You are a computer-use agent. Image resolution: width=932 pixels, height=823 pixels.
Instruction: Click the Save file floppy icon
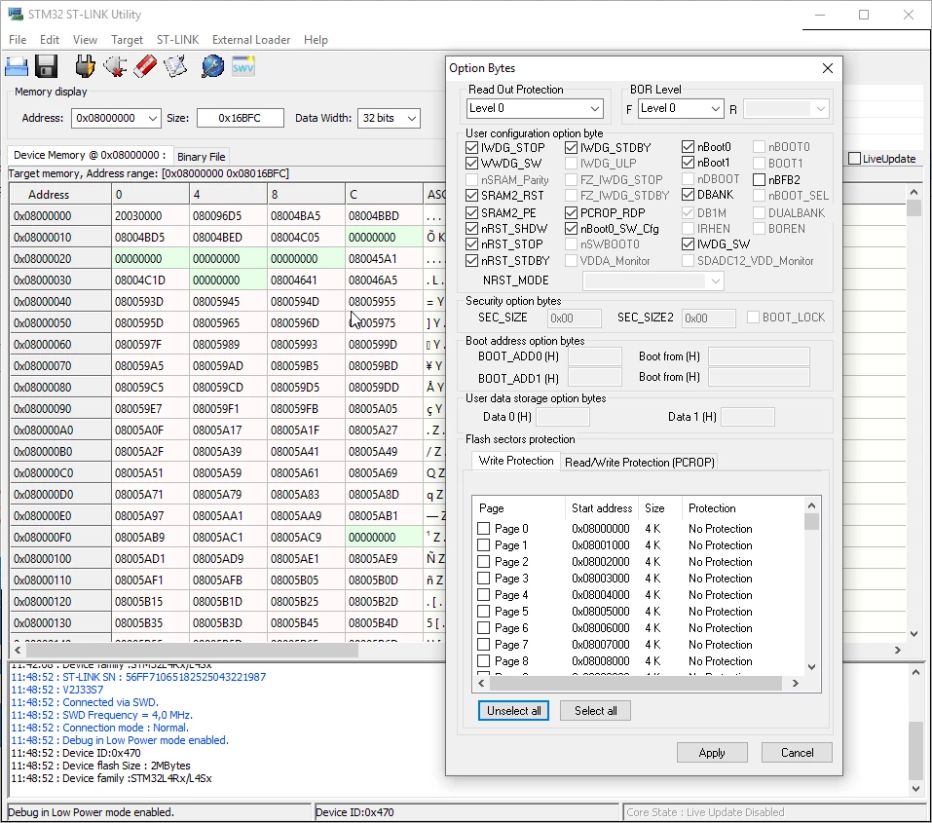tap(47, 66)
